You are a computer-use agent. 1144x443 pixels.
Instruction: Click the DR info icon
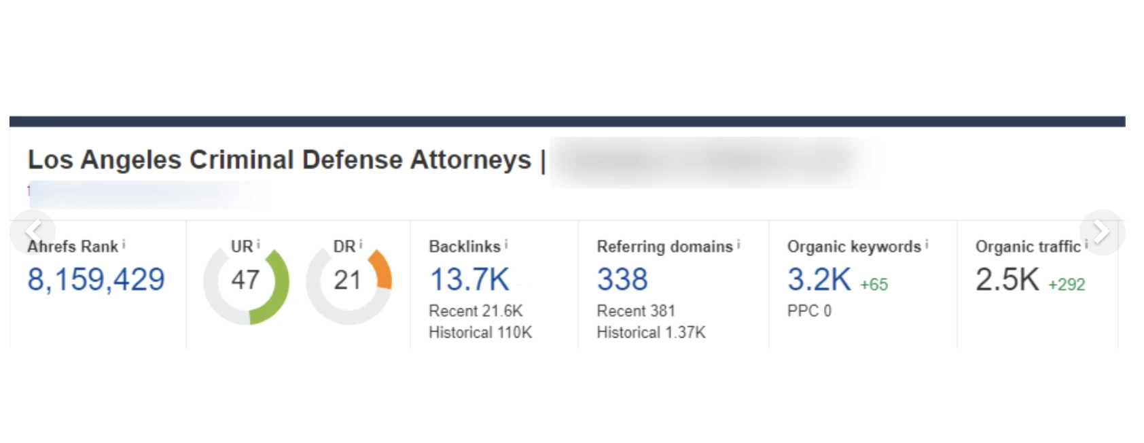click(x=361, y=245)
